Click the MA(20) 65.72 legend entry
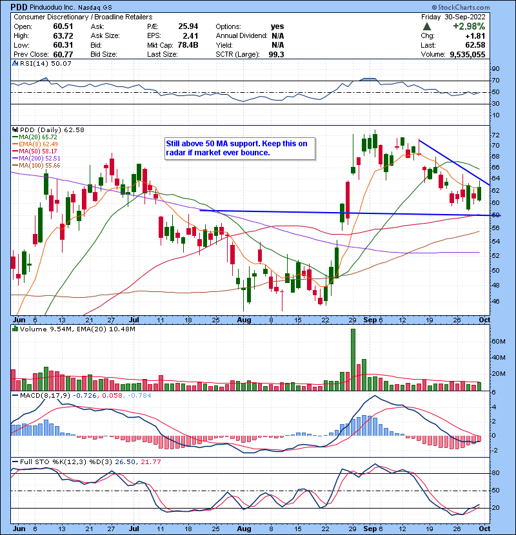 pos(35,137)
